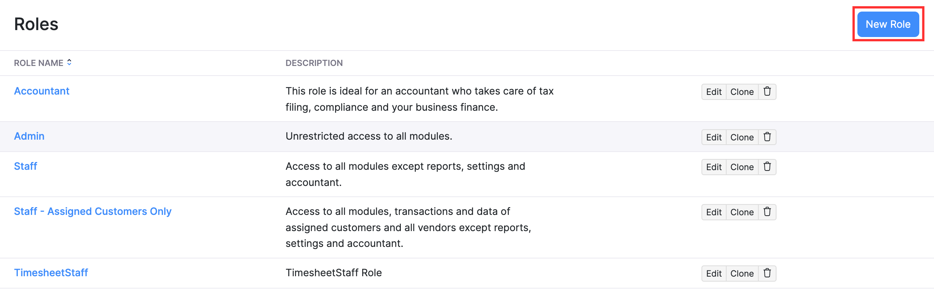
Task: Edit the Accountant role
Action: click(x=713, y=92)
